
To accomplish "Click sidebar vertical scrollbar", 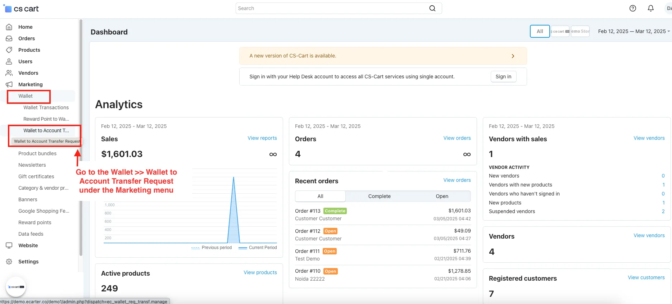I will (81, 138).
